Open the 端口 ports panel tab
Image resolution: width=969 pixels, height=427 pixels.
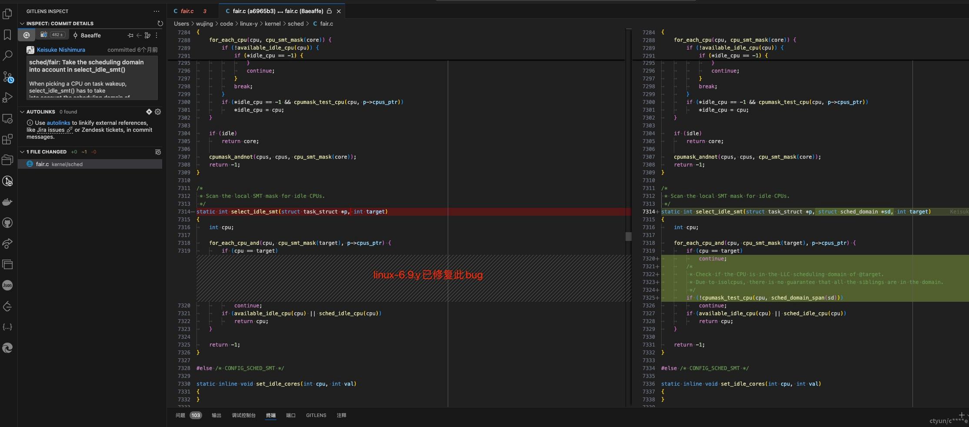[x=291, y=415]
